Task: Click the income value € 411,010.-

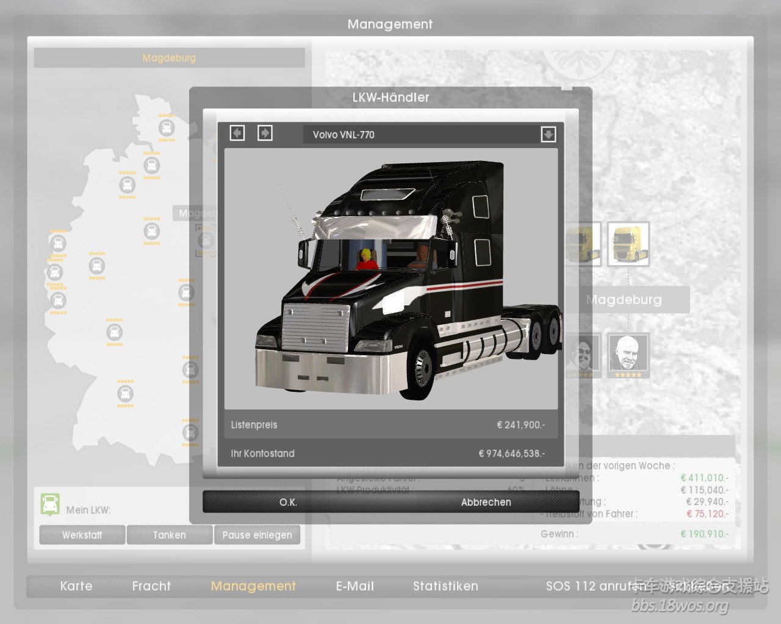Action: 704,478
